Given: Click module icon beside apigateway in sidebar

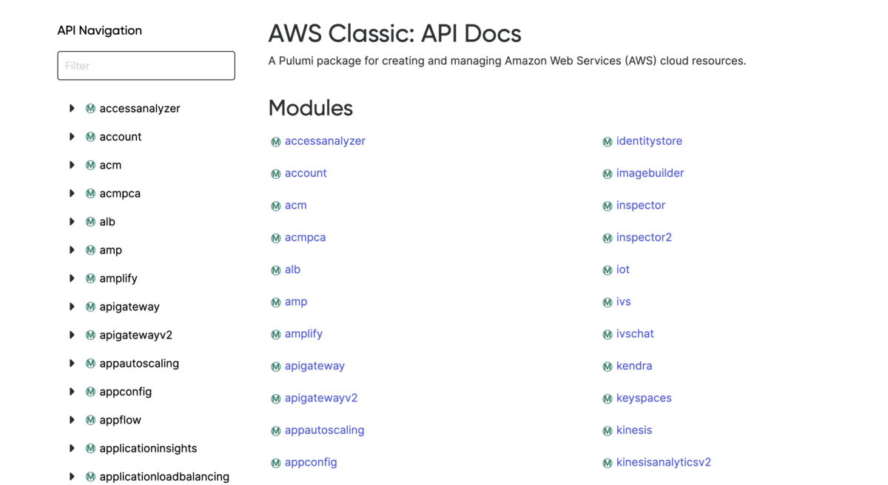Looking at the screenshot, I should (90, 307).
